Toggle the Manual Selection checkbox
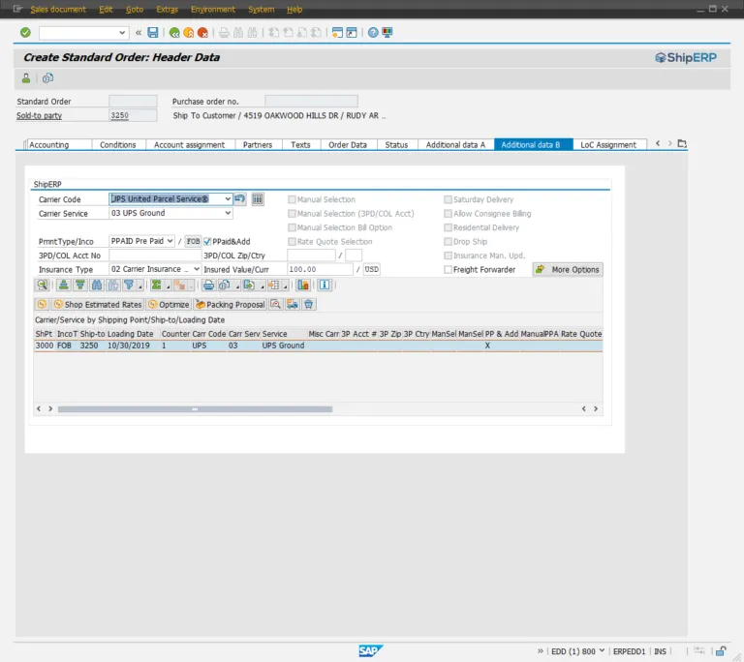Viewport: 744px width, 662px height. coord(292,199)
